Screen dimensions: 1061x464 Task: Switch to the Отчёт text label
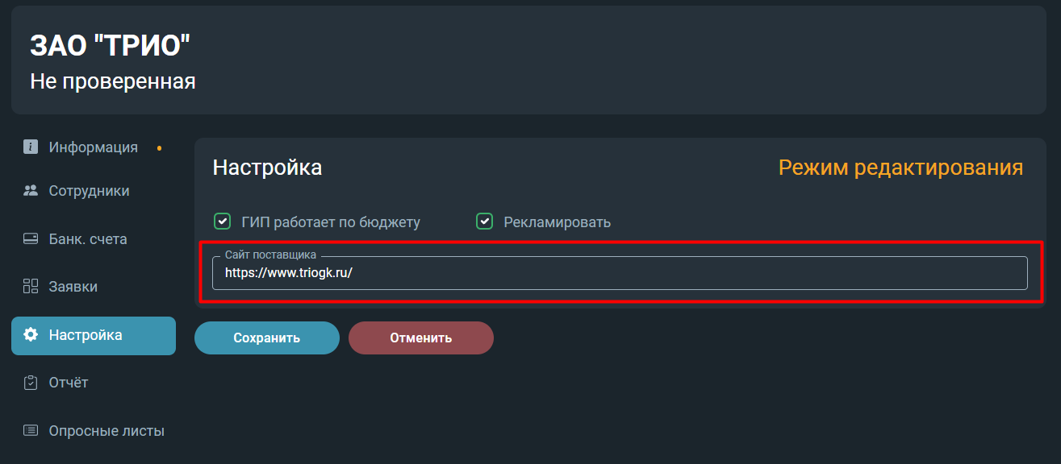(x=69, y=383)
